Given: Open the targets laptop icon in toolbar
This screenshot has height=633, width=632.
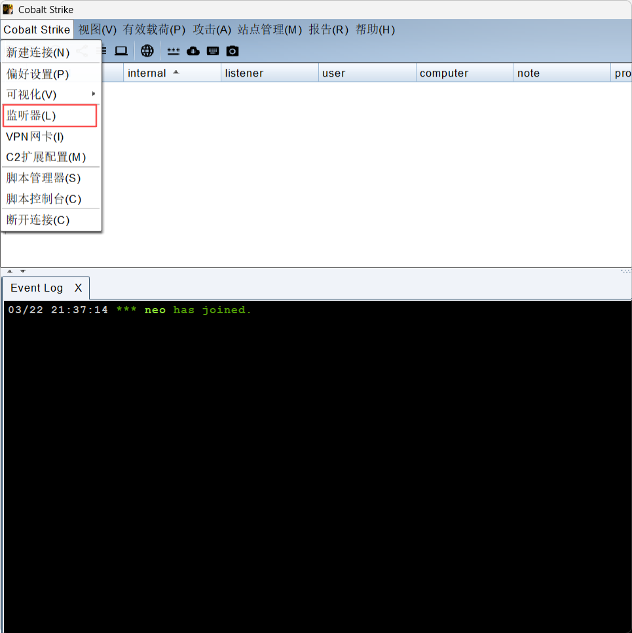Looking at the screenshot, I should [121, 51].
